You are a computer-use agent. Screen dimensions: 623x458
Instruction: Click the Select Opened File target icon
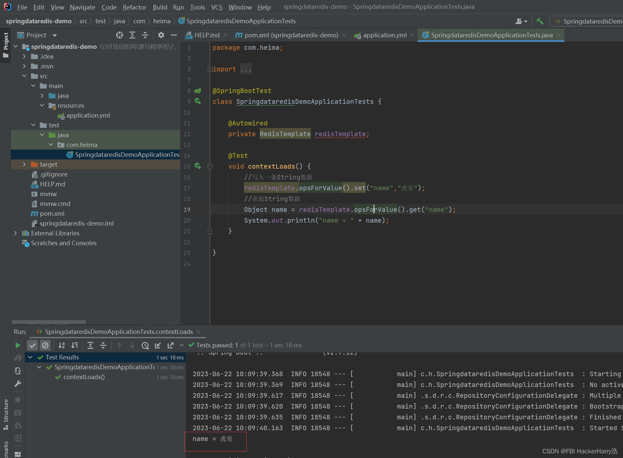pyautogui.click(x=120, y=35)
